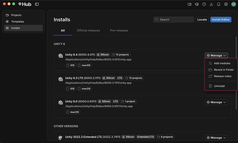The width and height of the screenshot is (238, 143).
Task: Choose Uninstall from the Manage menu
Action: pos(221,86)
